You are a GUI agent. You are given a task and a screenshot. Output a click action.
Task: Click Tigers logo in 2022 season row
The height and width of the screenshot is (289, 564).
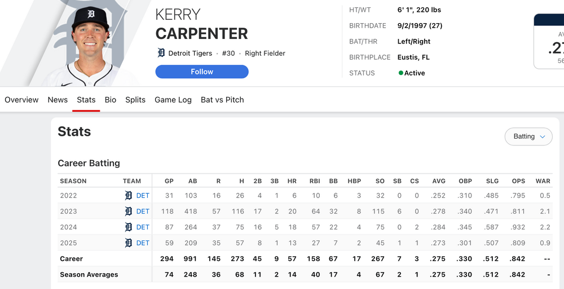(129, 195)
